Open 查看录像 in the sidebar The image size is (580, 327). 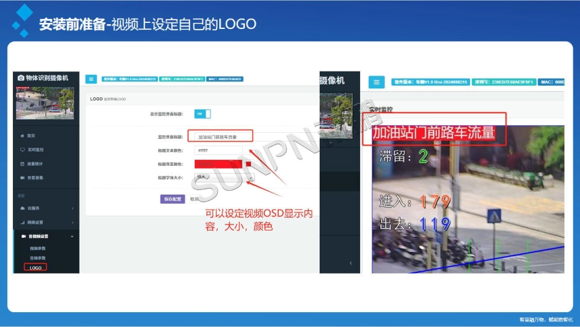35,178
